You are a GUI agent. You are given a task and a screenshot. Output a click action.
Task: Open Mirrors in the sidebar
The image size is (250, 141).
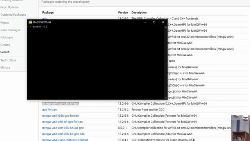pos(5,67)
